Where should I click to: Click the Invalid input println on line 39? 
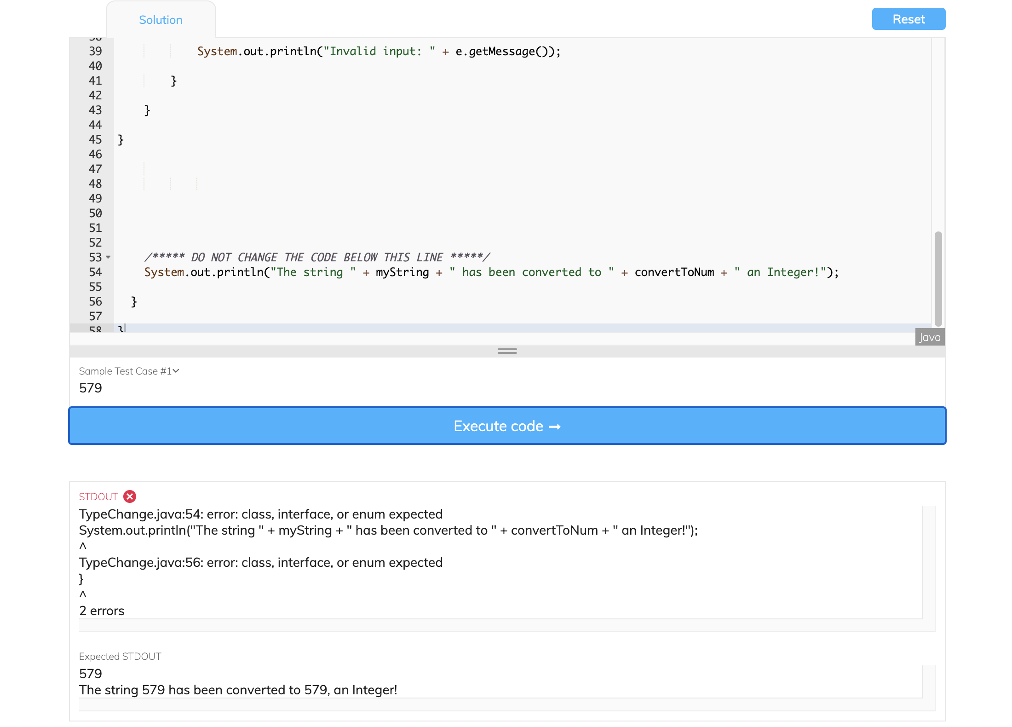point(377,51)
